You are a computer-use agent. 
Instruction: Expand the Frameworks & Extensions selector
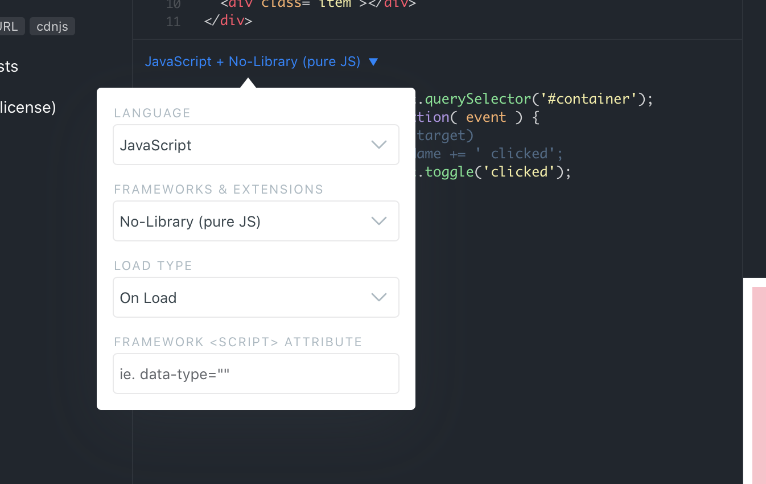click(x=256, y=221)
